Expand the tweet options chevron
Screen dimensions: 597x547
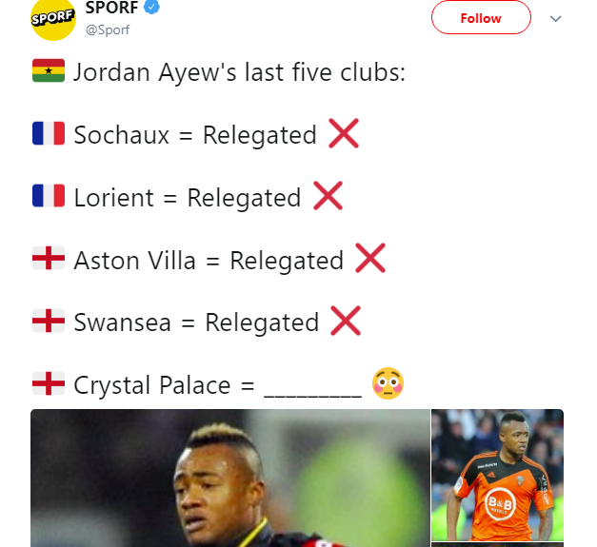(556, 19)
